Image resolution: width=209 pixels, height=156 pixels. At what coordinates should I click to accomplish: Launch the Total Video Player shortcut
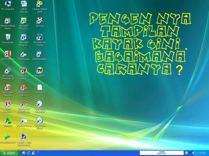coord(40,123)
